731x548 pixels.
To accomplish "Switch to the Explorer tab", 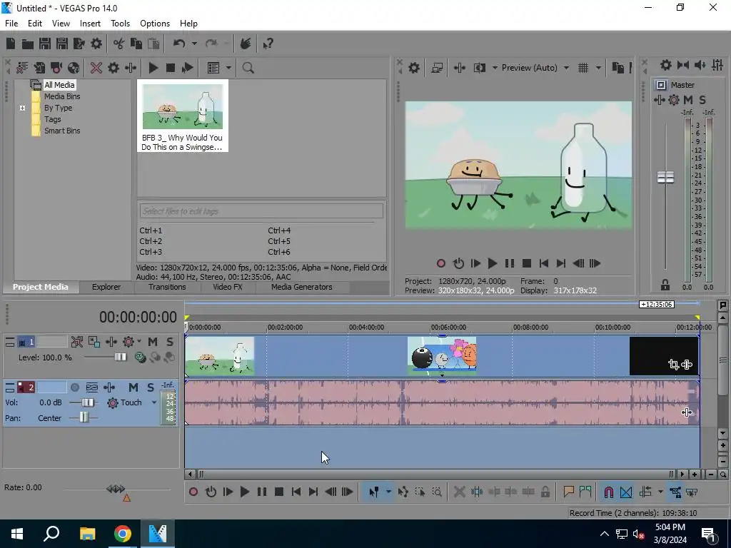I will (x=106, y=287).
